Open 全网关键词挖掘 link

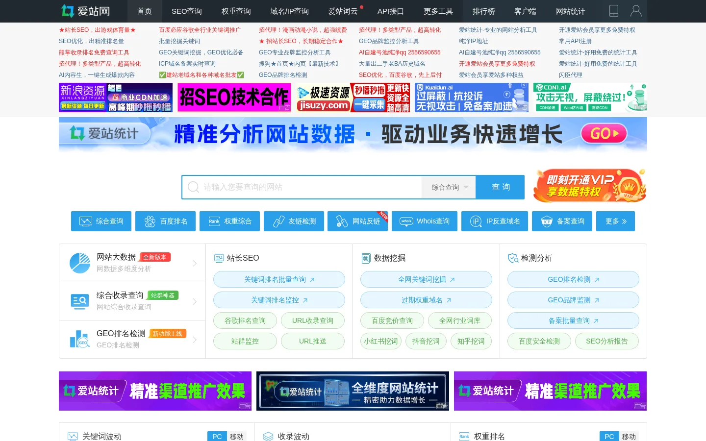(426, 279)
